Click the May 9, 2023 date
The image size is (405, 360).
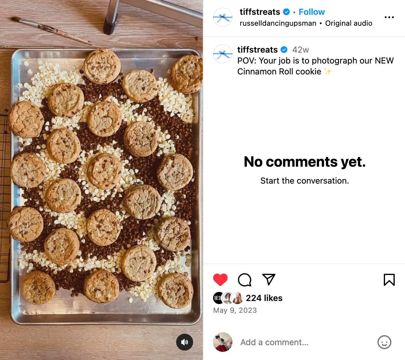click(235, 310)
